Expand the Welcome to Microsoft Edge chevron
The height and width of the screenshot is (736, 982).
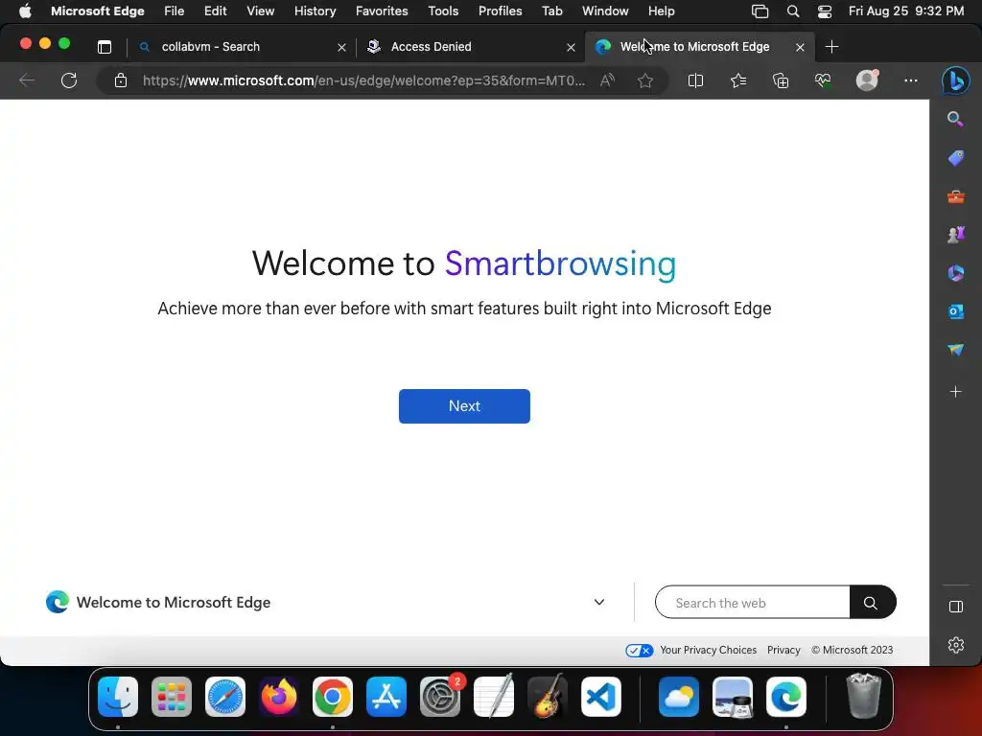tap(598, 602)
